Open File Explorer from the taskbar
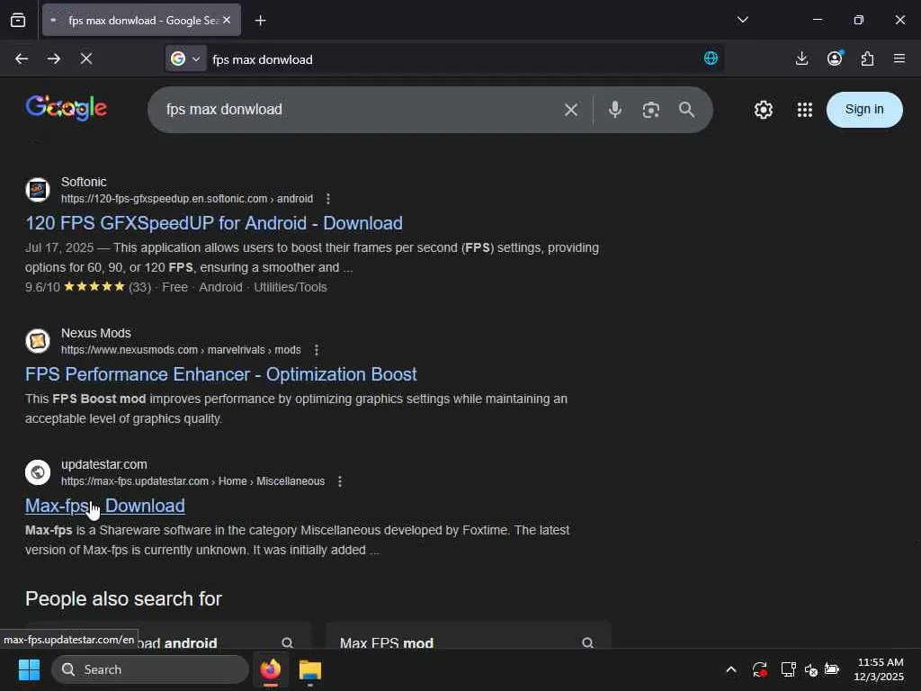Image resolution: width=921 pixels, height=691 pixels. pos(309,669)
